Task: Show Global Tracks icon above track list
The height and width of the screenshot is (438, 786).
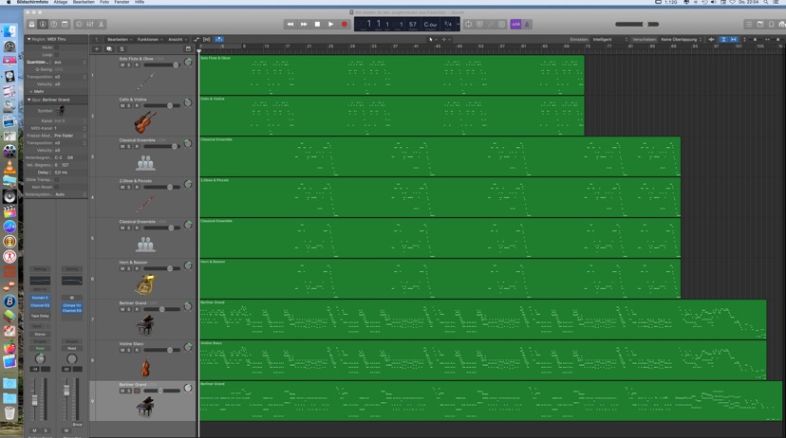Action: [x=189, y=49]
